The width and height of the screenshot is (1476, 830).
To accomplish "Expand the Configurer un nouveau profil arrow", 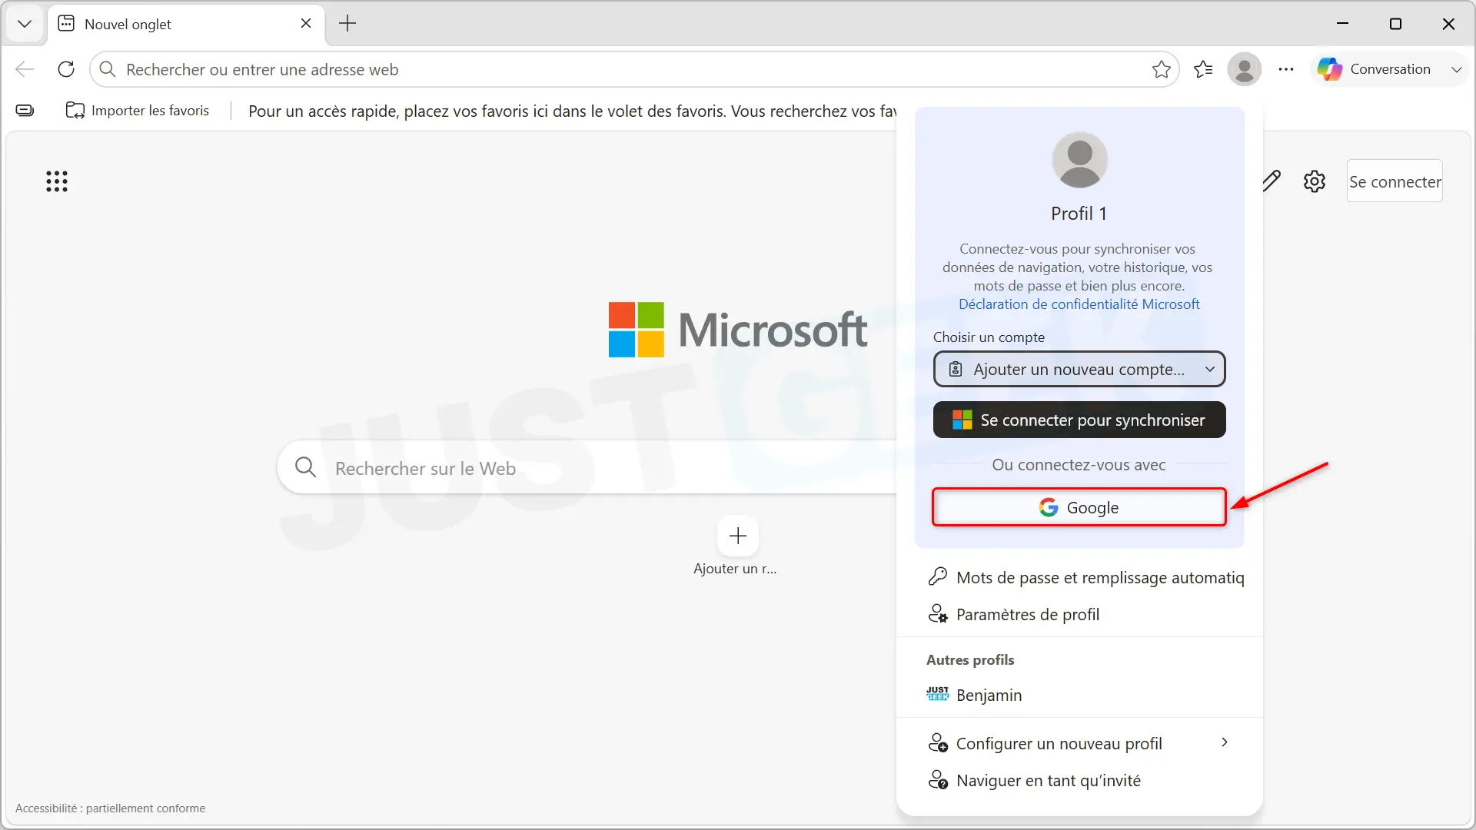I will (1225, 742).
